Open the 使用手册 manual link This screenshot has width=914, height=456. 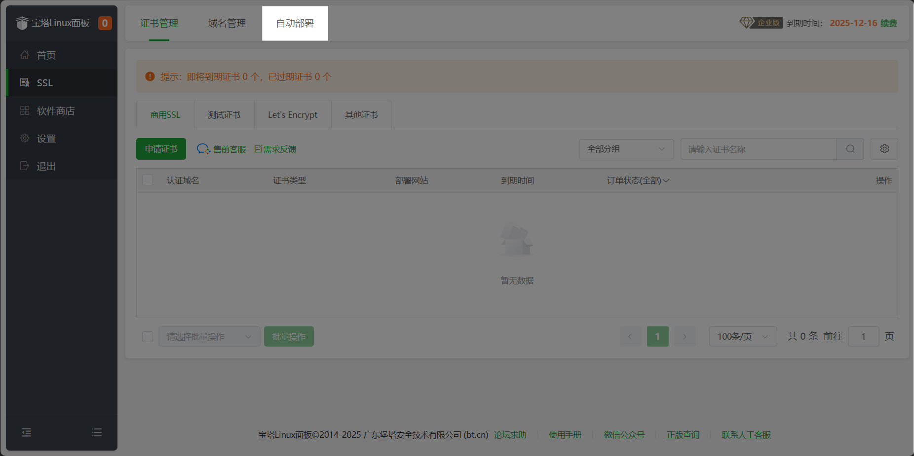(x=565, y=435)
